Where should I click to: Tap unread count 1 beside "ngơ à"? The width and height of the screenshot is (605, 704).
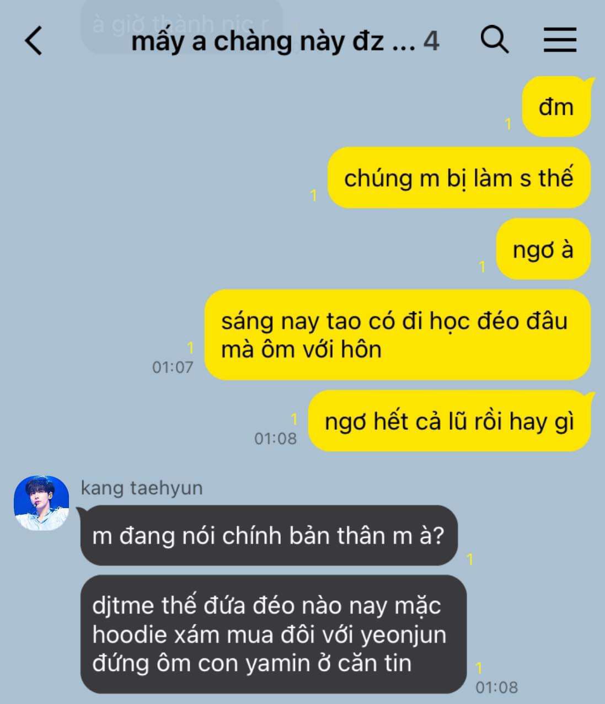click(x=482, y=266)
